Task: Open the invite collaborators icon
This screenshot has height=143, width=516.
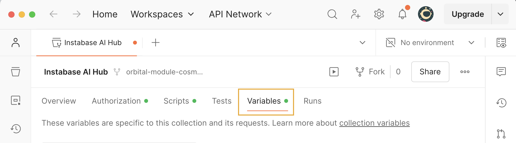Action: click(x=355, y=14)
